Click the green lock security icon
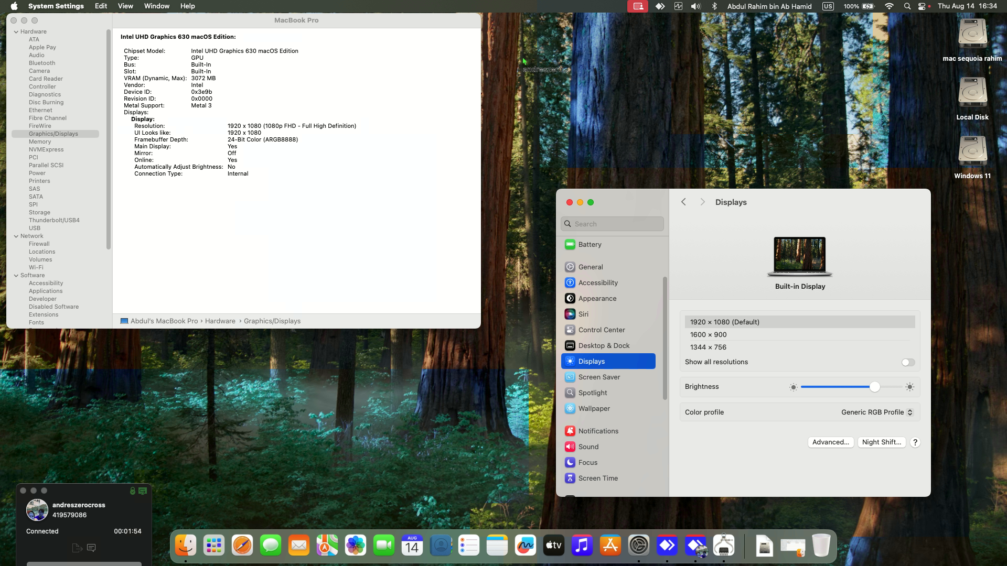The image size is (1007, 566). [133, 491]
